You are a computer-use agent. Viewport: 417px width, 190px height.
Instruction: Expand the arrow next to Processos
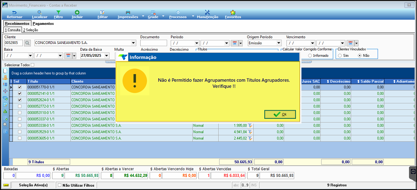(193, 16)
